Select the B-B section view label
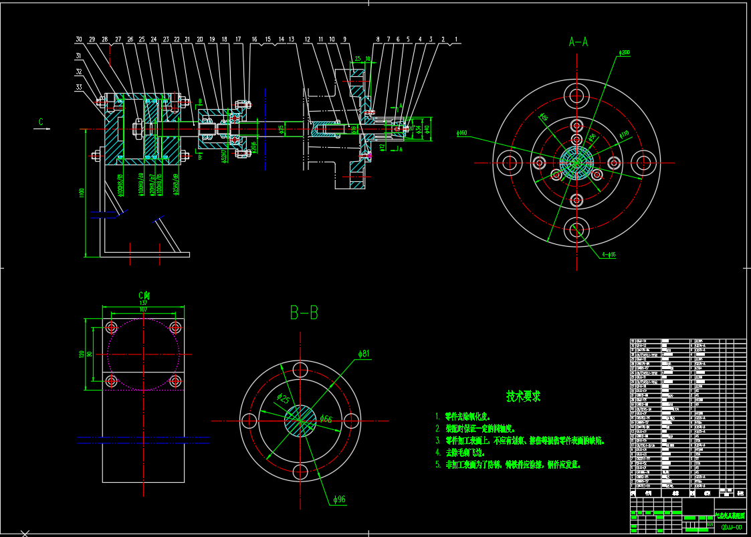 point(304,313)
